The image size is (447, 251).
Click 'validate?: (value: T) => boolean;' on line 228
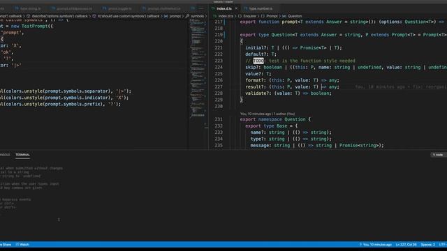pyautogui.click(x=288, y=93)
